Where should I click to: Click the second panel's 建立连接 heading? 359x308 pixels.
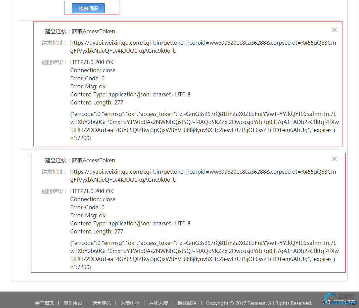80,160
